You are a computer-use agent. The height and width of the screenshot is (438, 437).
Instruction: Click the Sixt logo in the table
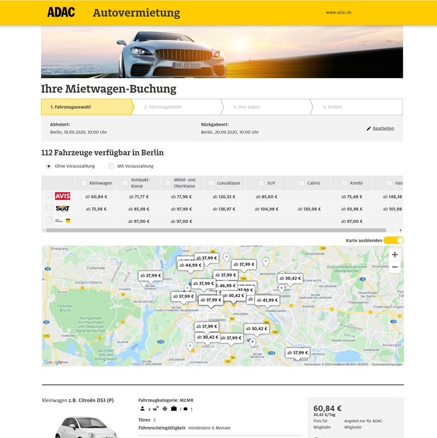(x=62, y=208)
